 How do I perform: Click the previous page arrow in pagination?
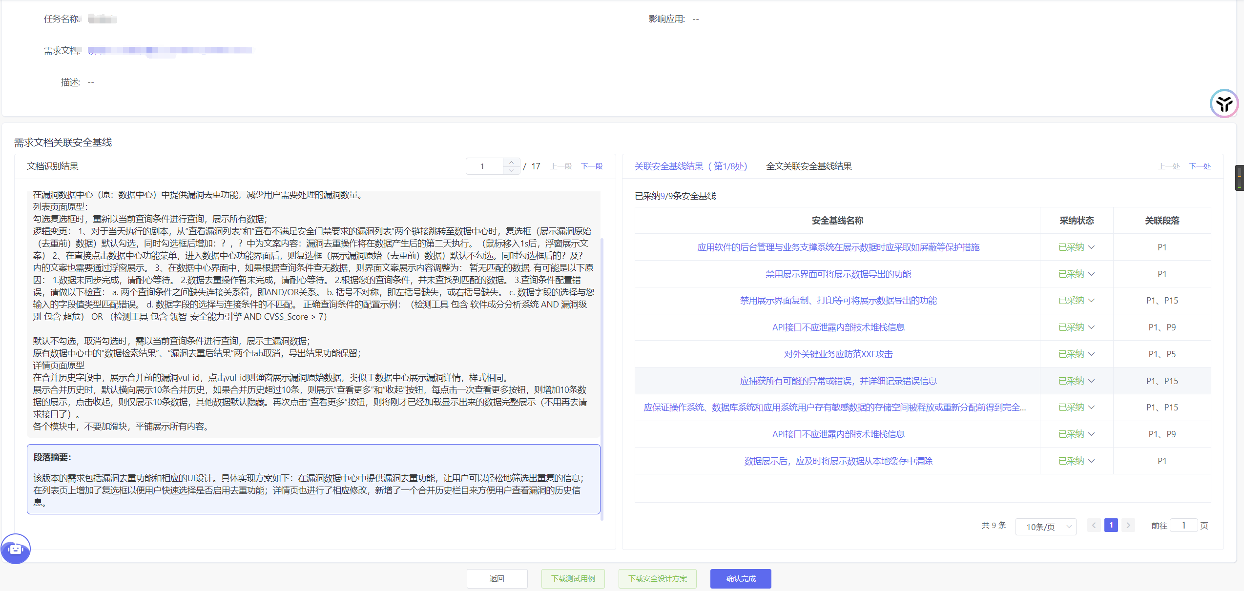tap(1094, 526)
